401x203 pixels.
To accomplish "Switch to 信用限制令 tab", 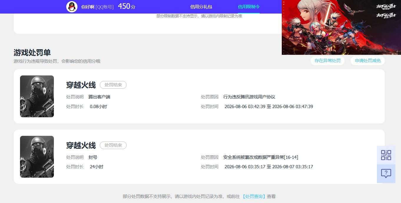I will pos(249,7).
